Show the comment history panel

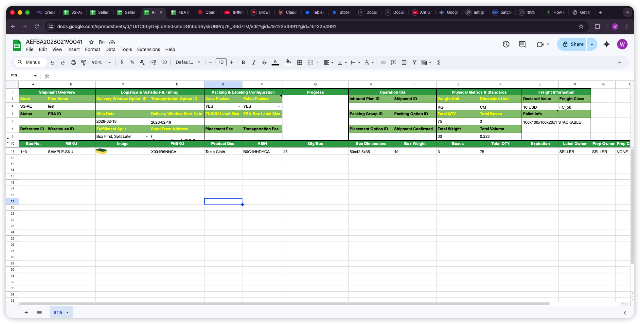click(x=522, y=44)
